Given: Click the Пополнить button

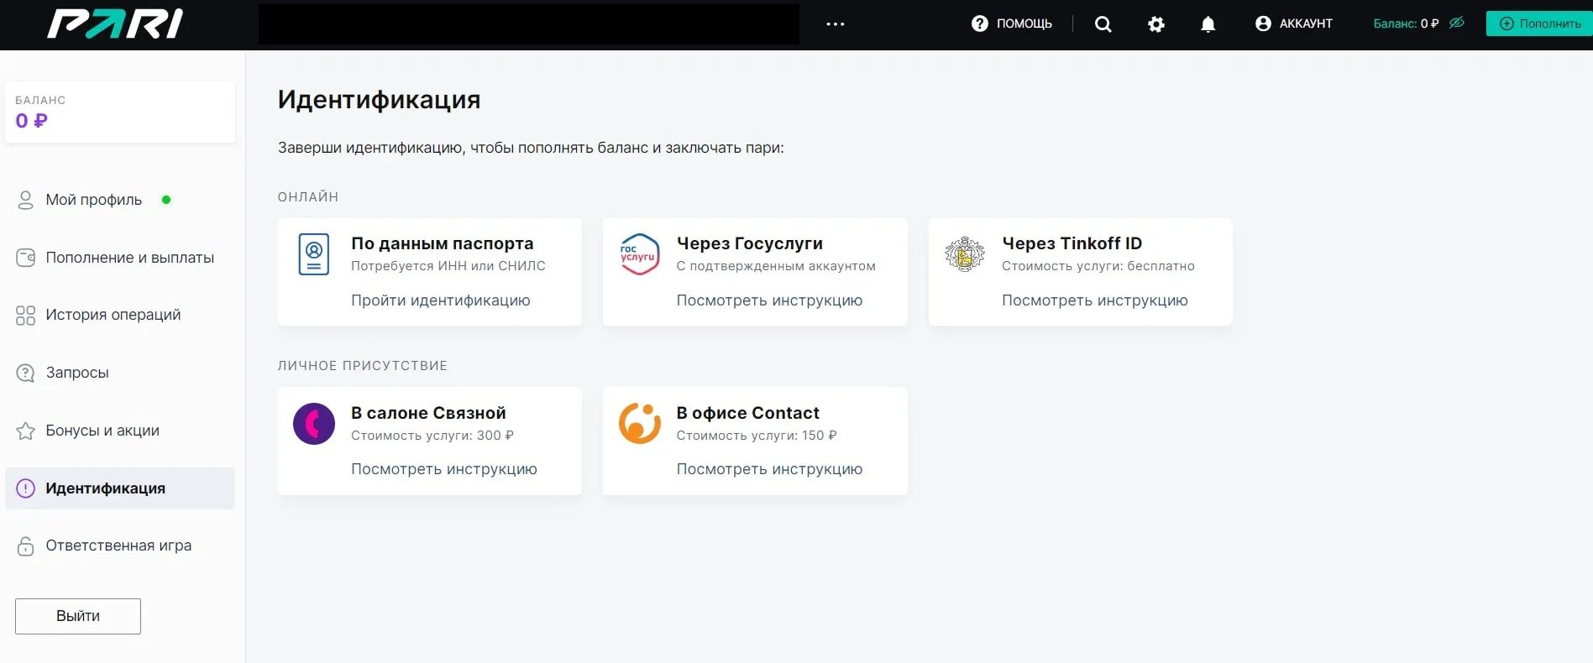Looking at the screenshot, I should click(x=1539, y=23).
